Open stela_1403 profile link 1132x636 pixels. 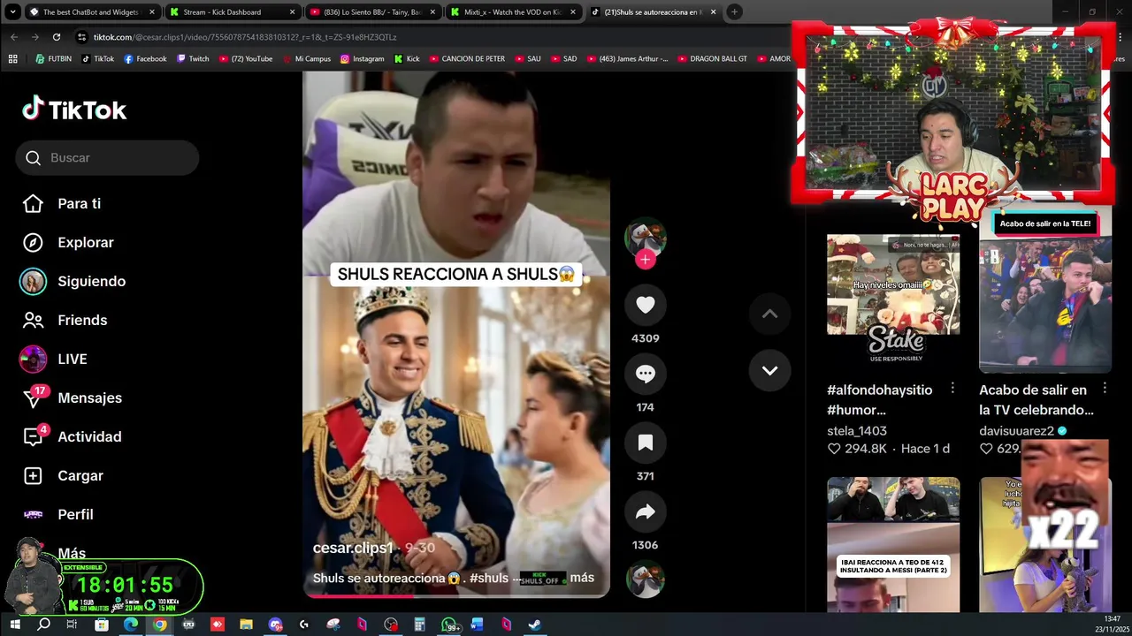857,430
